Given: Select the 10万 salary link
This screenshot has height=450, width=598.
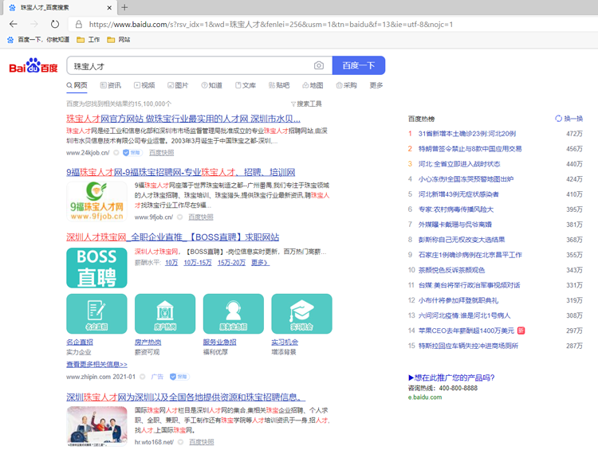Looking at the screenshot, I should [x=171, y=263].
